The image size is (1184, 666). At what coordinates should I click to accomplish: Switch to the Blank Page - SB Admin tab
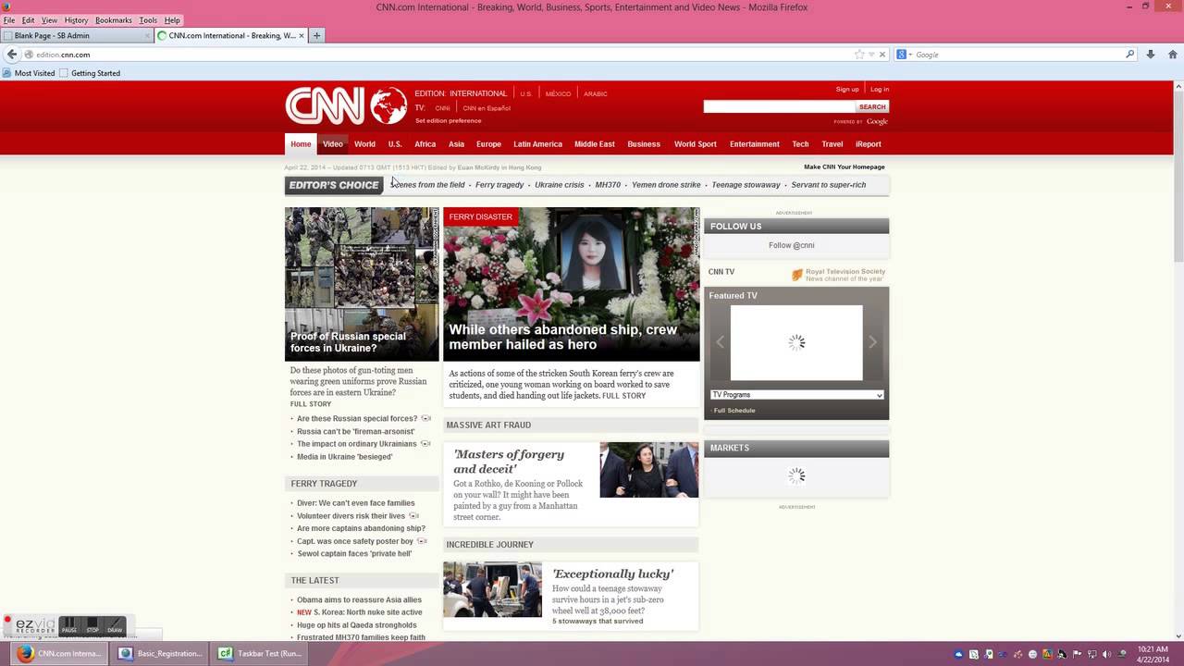(77, 35)
